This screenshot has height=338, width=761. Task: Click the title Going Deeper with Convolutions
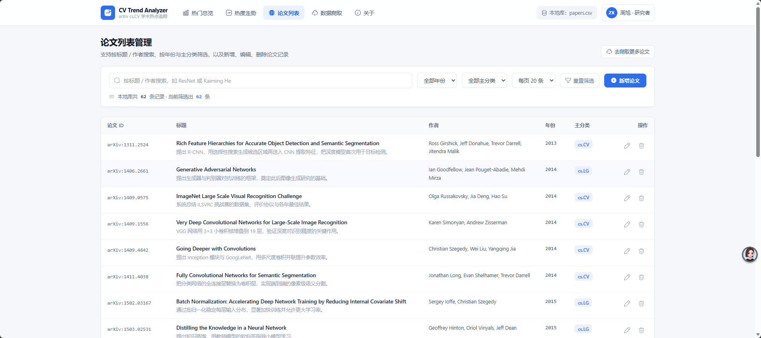216,249
